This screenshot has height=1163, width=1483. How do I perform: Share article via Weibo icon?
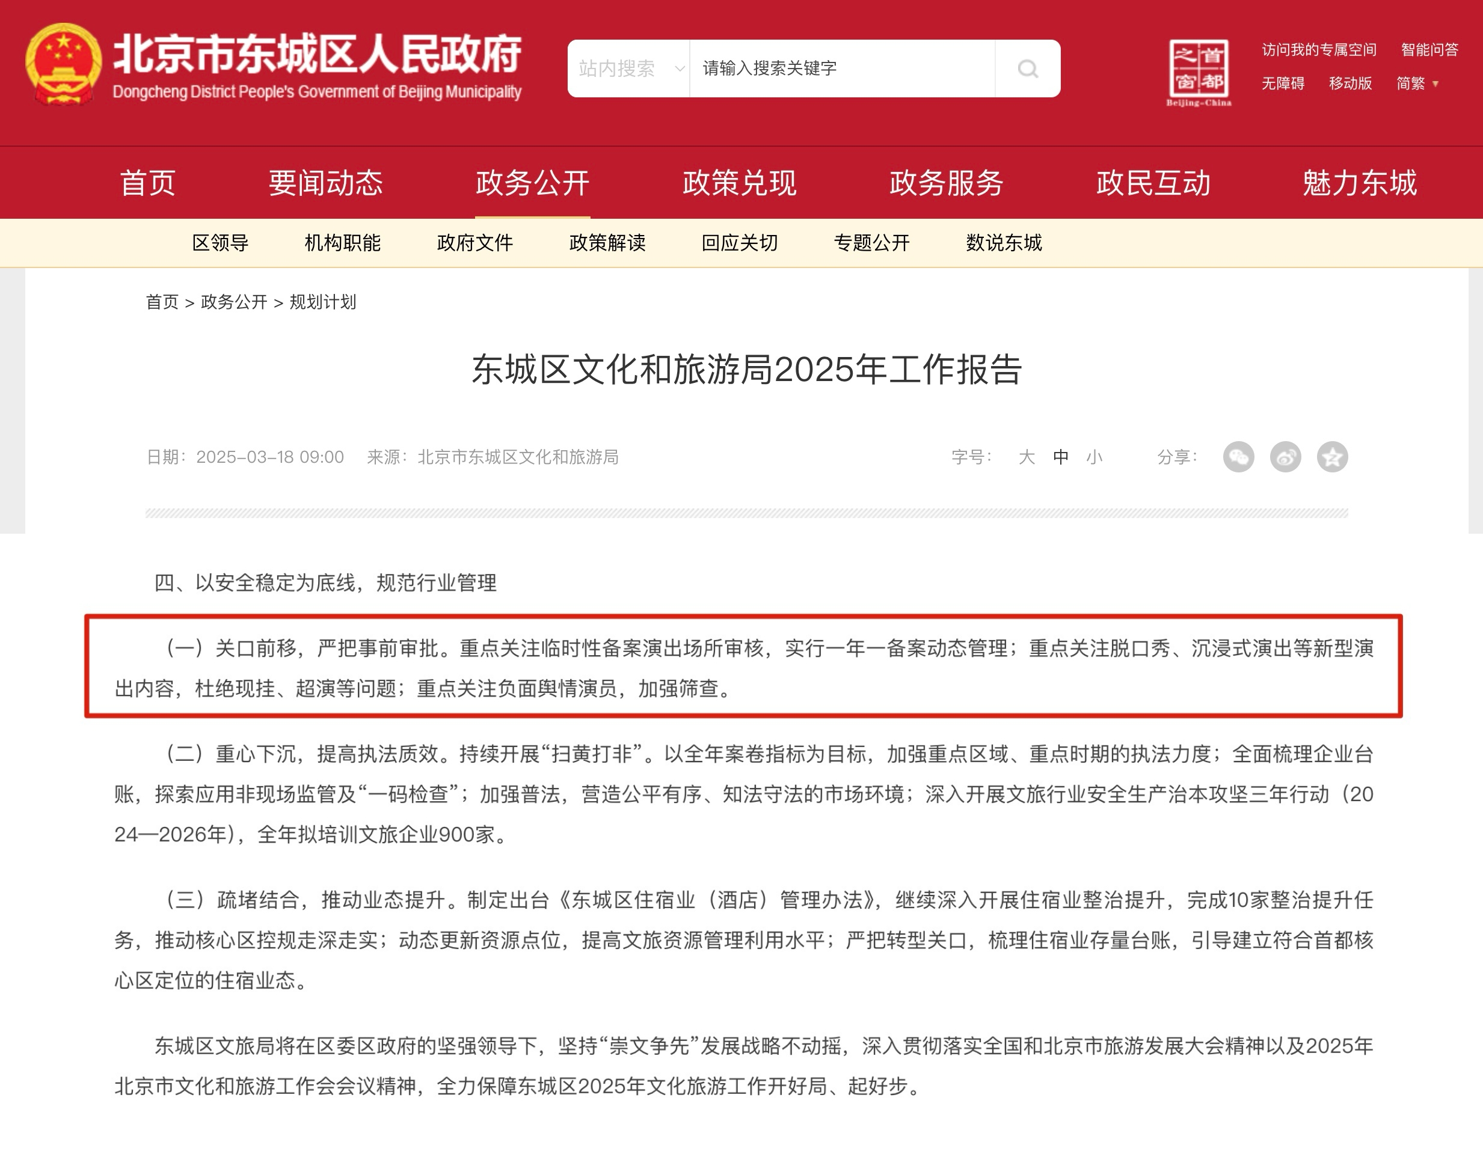[x=1285, y=457]
